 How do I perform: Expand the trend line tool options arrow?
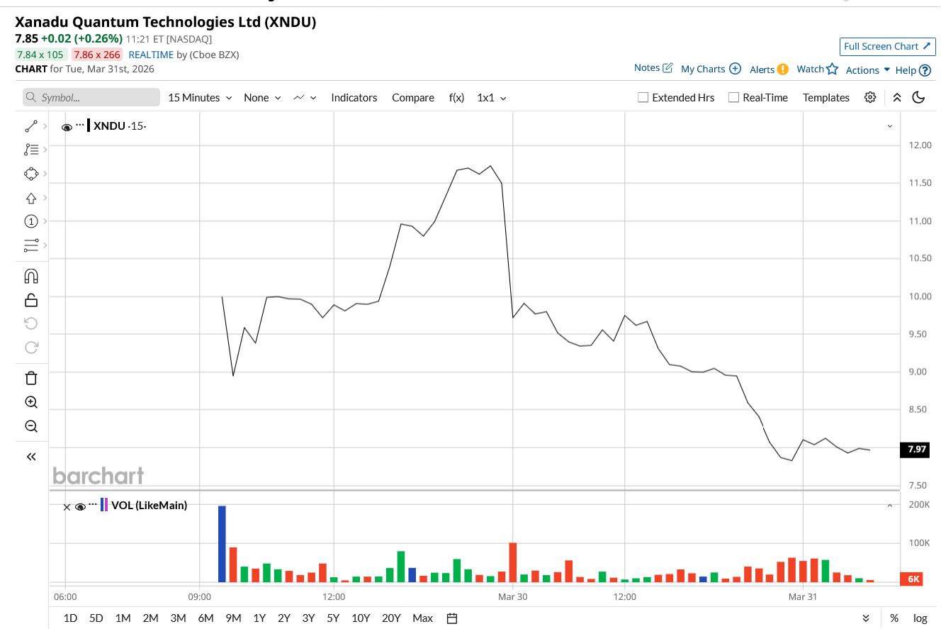tap(45, 126)
